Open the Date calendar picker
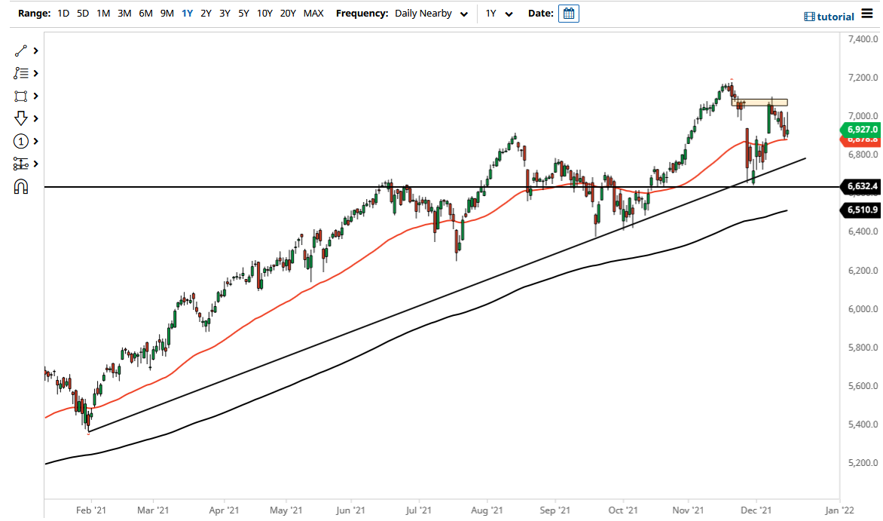Screen dimensions: 883x521 coord(568,13)
